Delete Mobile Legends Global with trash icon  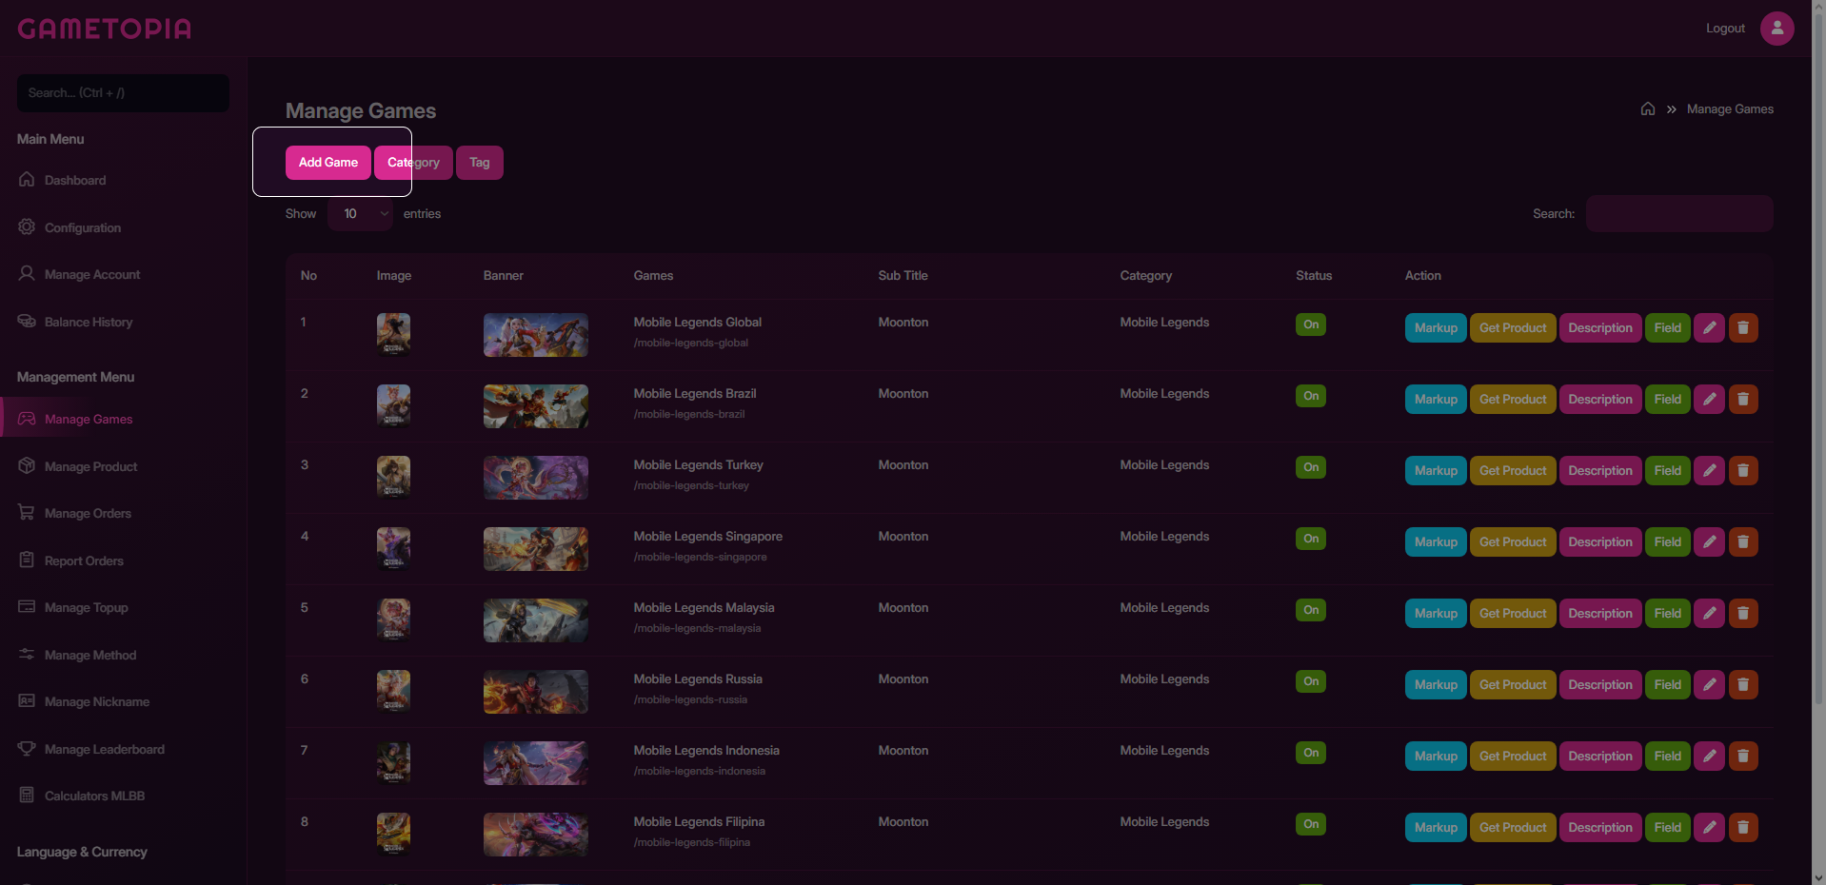point(1743,328)
